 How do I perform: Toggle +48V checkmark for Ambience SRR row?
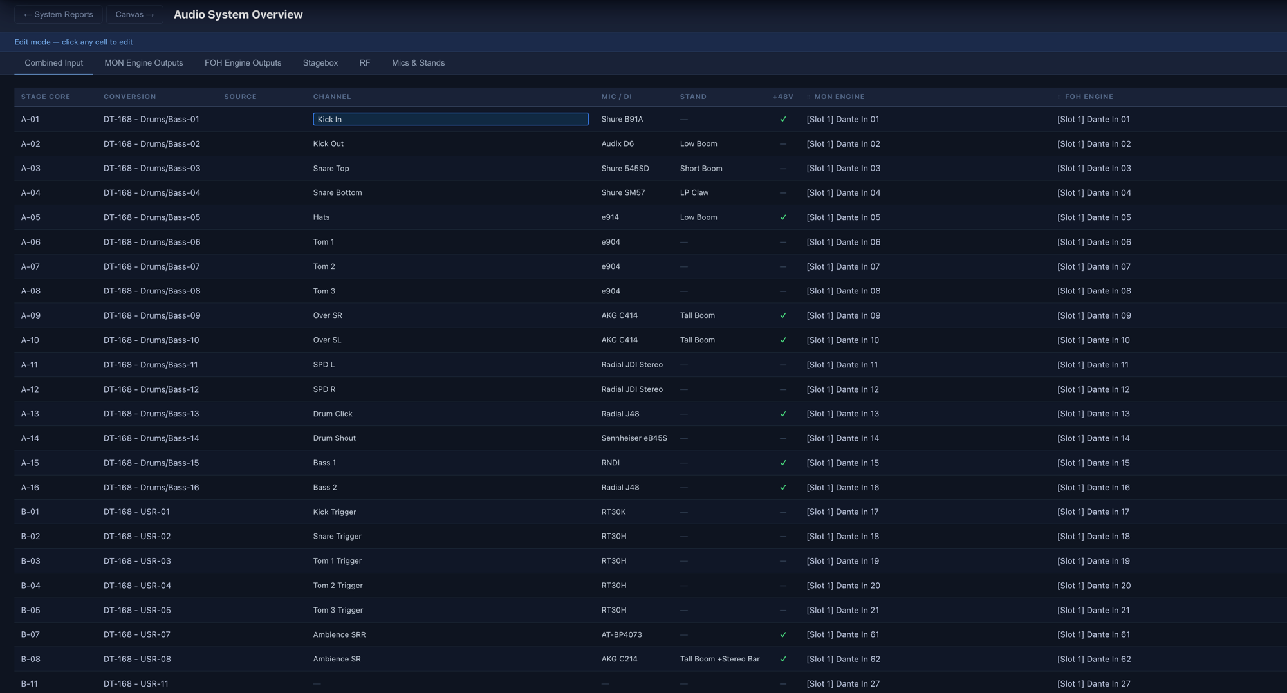coord(782,634)
